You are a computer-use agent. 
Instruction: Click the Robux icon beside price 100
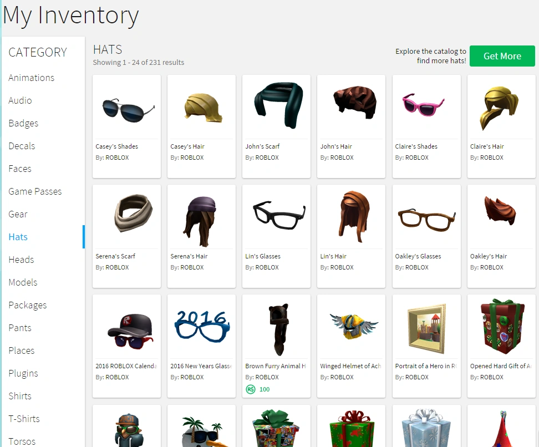click(x=250, y=389)
